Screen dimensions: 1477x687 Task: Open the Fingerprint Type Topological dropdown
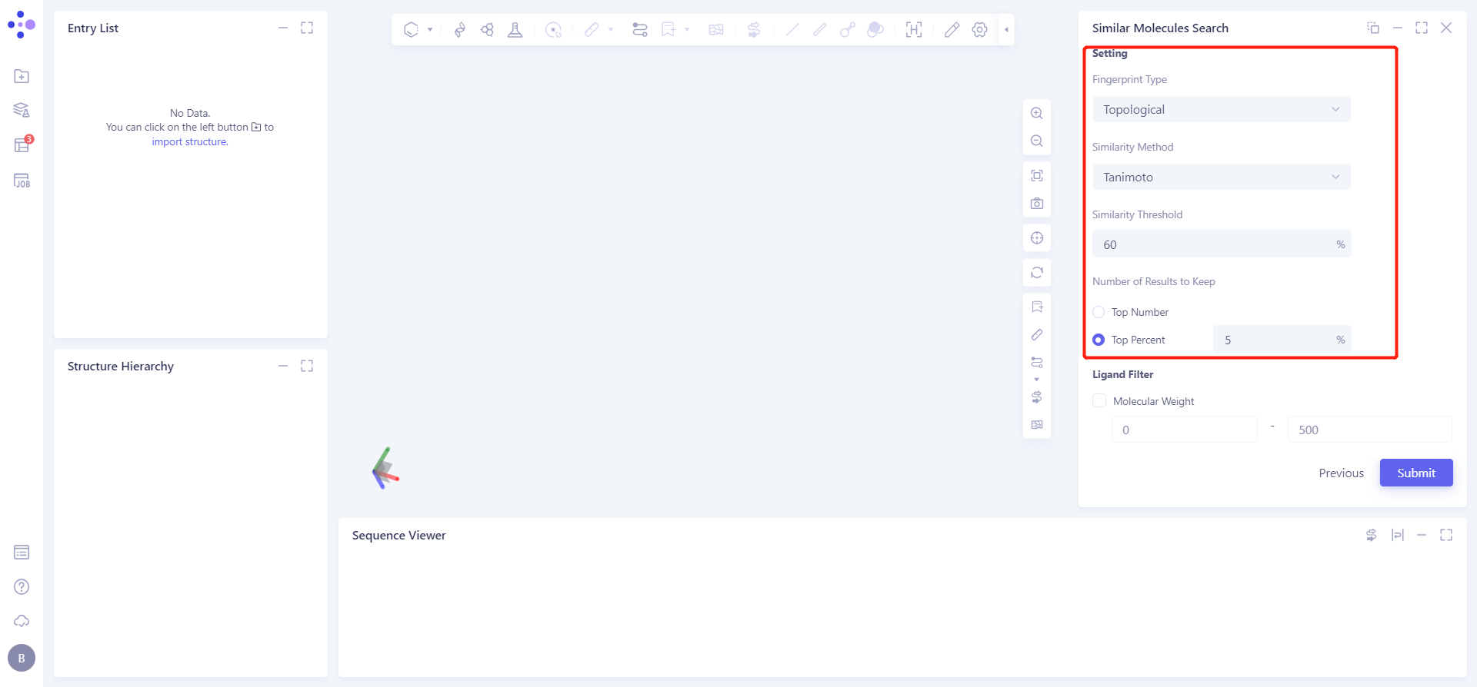pos(1222,109)
